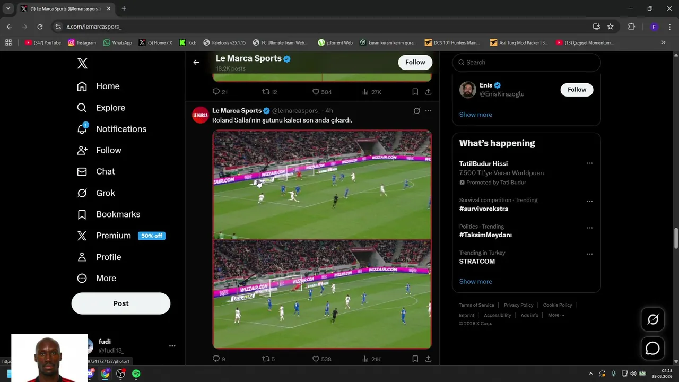The image size is (679, 382).
Task: Show more trends in What's happening
Action: click(475, 282)
